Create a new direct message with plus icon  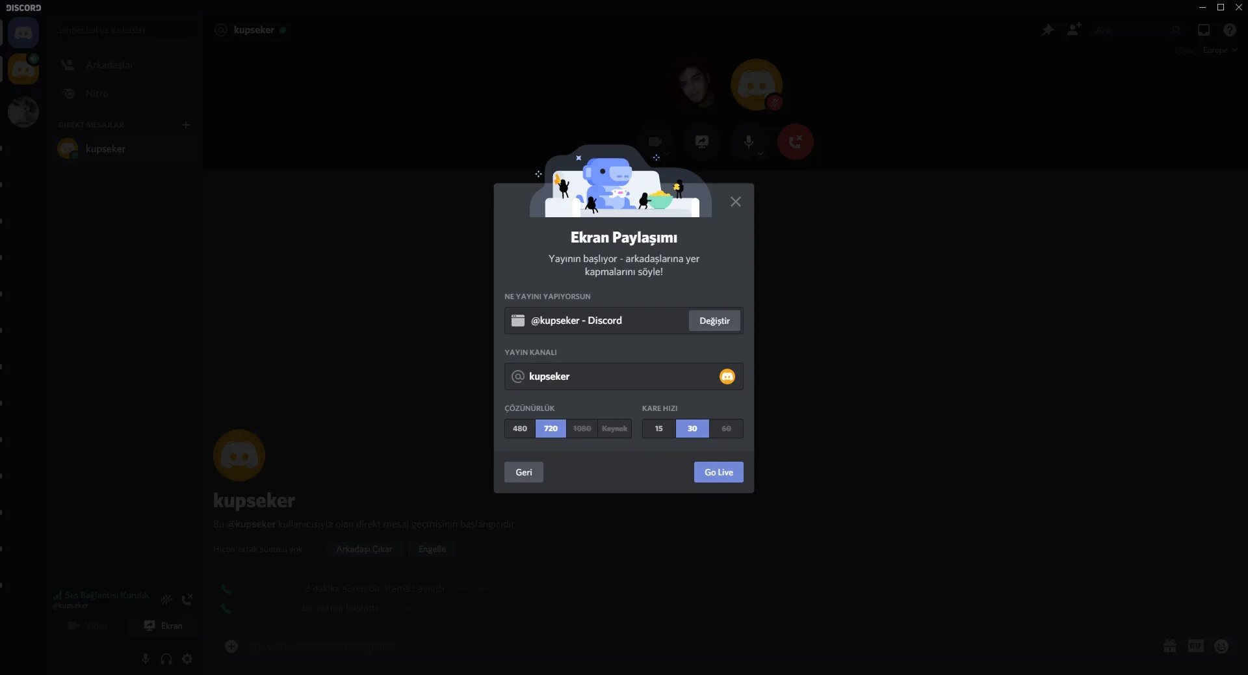pyautogui.click(x=186, y=125)
